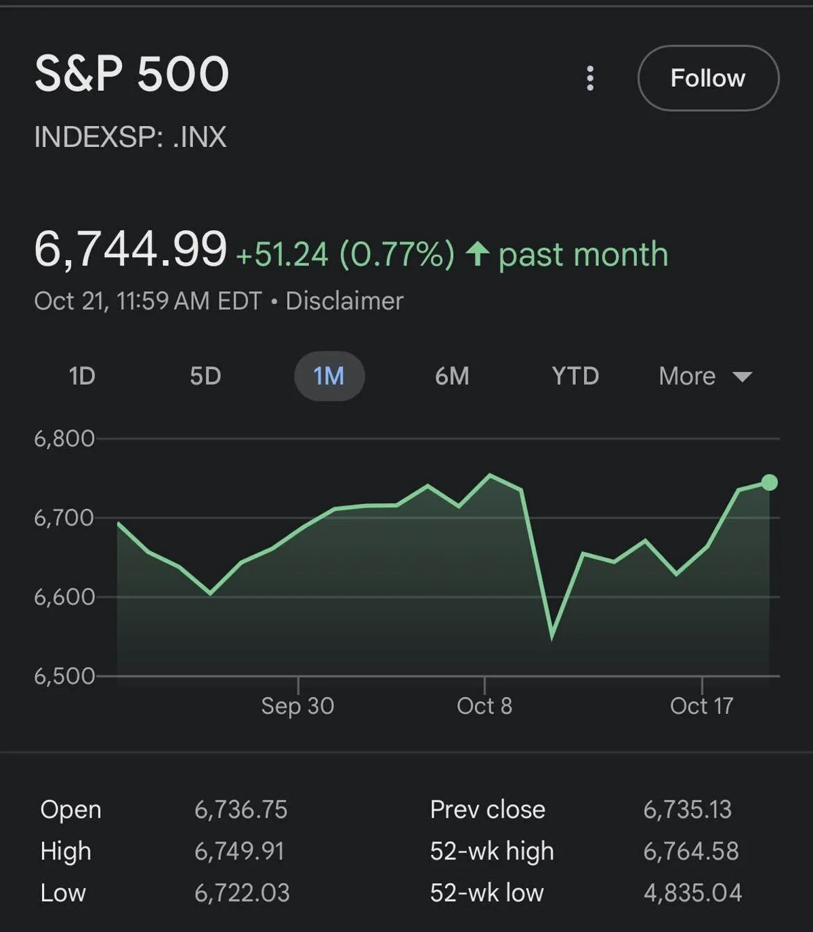Select the 1M time range tab
Image resolution: width=813 pixels, height=932 pixels.
coord(329,376)
